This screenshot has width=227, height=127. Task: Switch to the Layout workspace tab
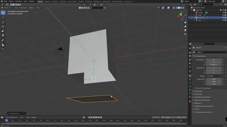click(40, 2)
